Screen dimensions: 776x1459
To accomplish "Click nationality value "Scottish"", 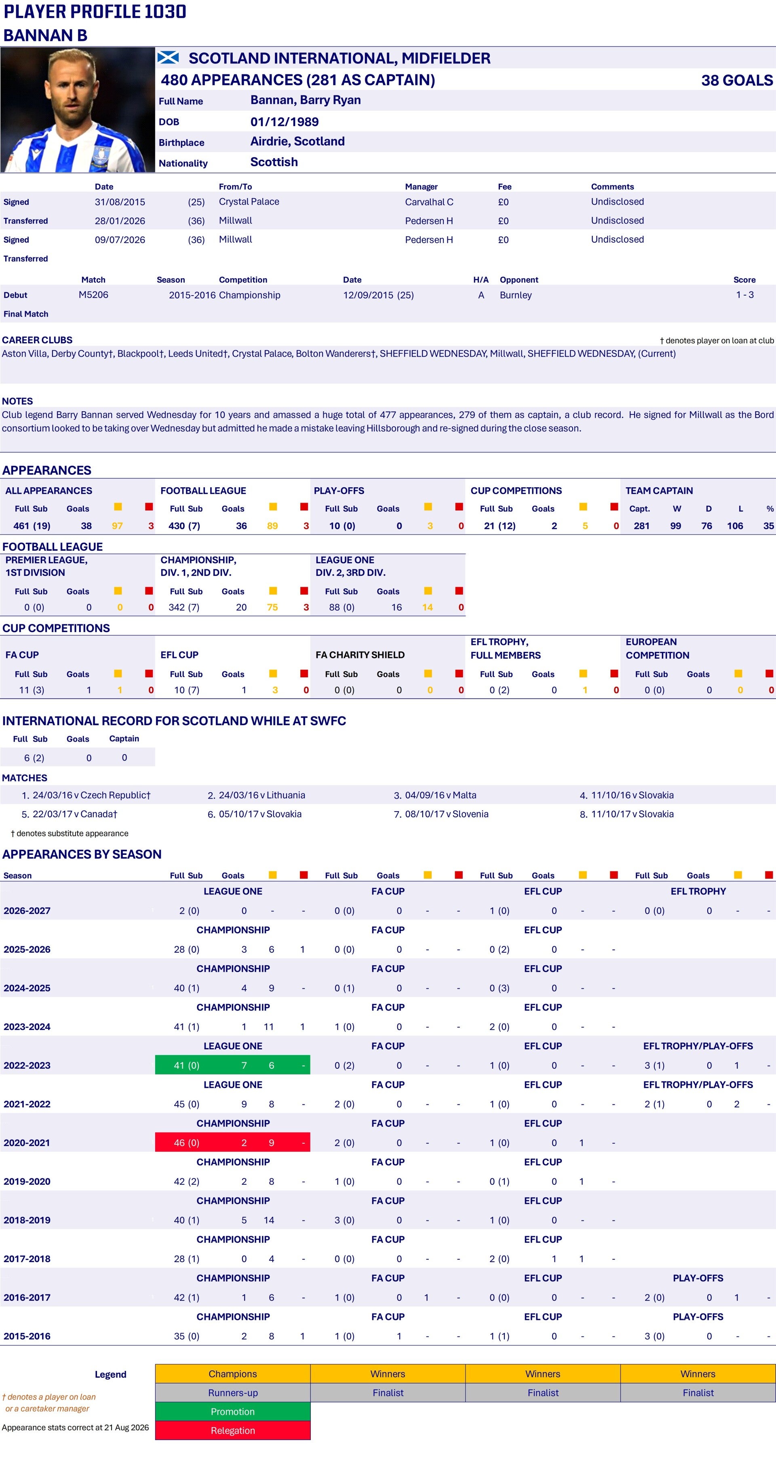I will (274, 162).
